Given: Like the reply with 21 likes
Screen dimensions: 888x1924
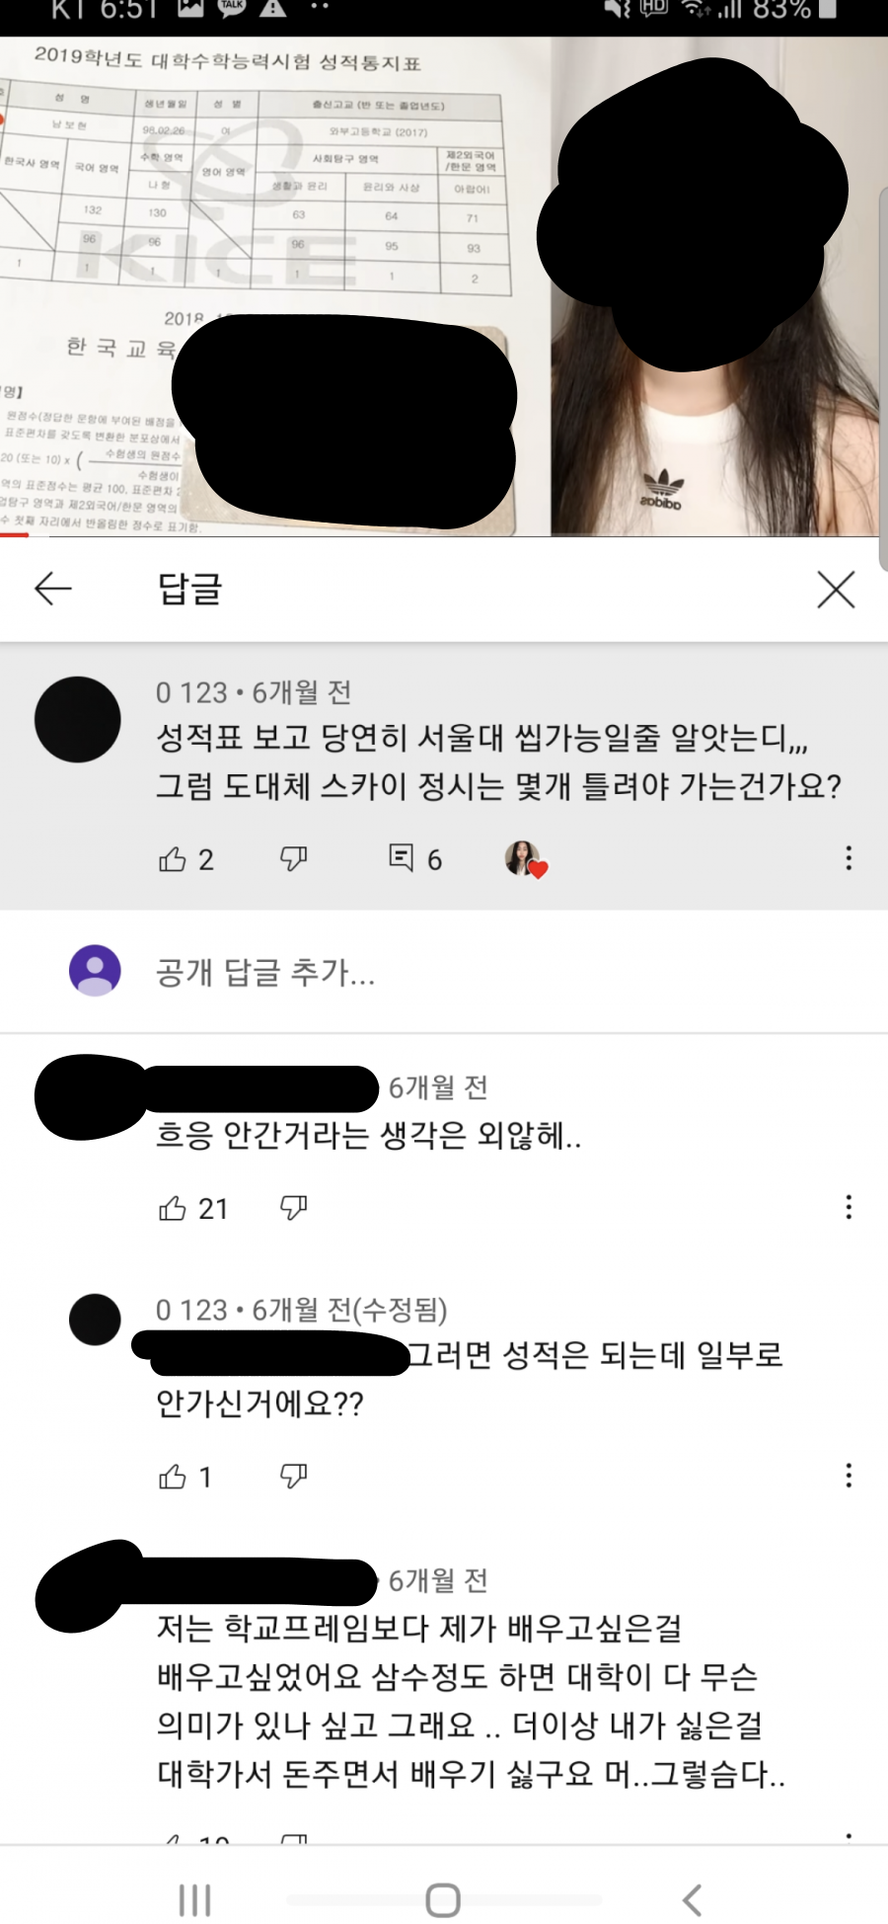Looking at the screenshot, I should point(173,1208).
